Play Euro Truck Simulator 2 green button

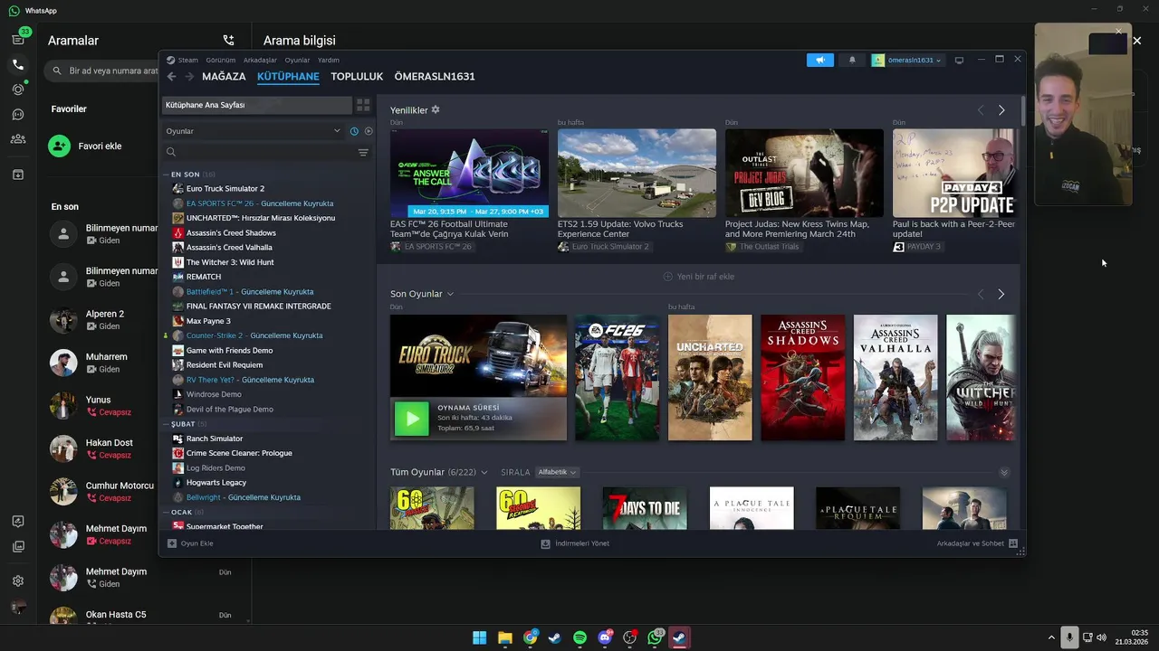click(412, 419)
